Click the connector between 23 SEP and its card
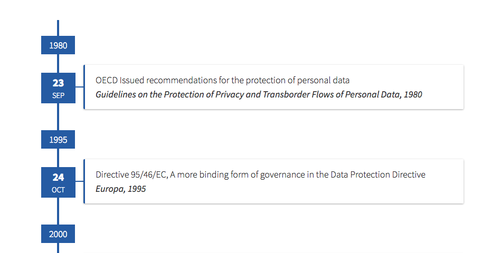Image resolution: width=501 pixels, height=253 pixels. [x=79, y=87]
